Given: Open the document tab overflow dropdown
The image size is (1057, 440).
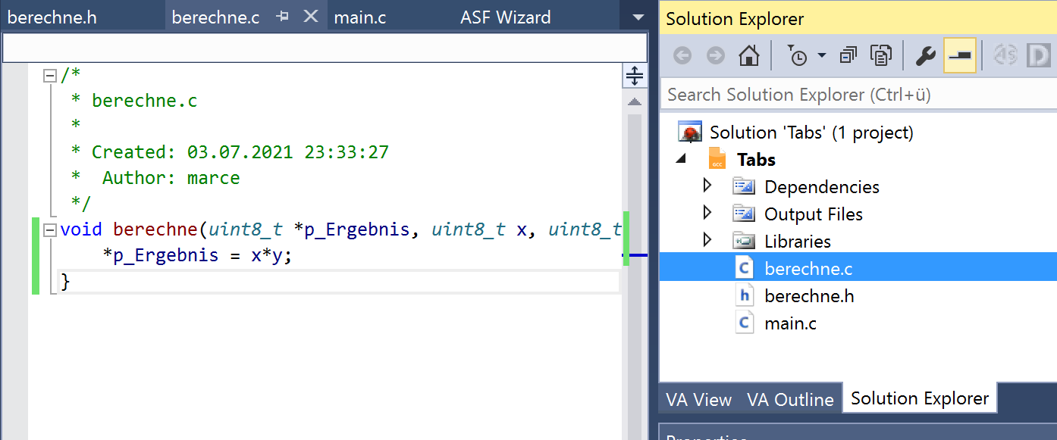Looking at the screenshot, I should [x=638, y=17].
